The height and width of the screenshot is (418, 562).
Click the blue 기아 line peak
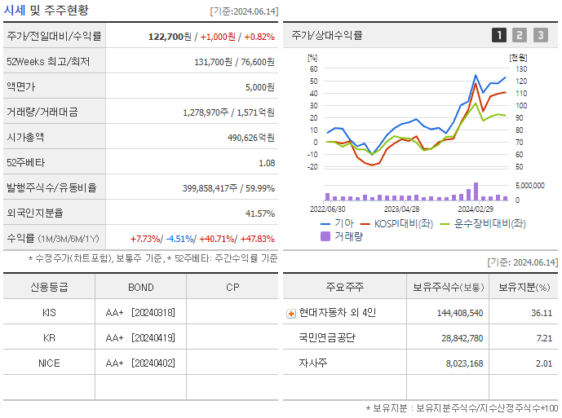coord(476,75)
